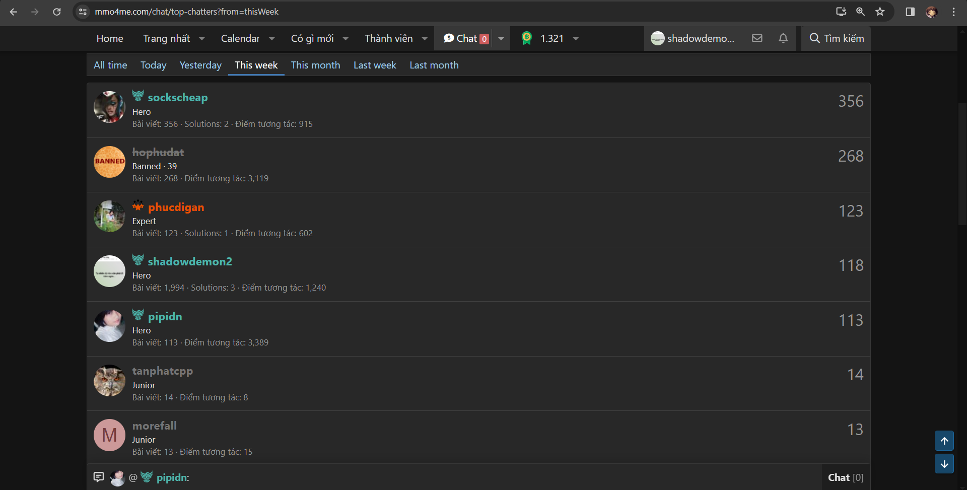Screen dimensions: 967x490
Task: Click the green award badge icon
Action: 527,38
